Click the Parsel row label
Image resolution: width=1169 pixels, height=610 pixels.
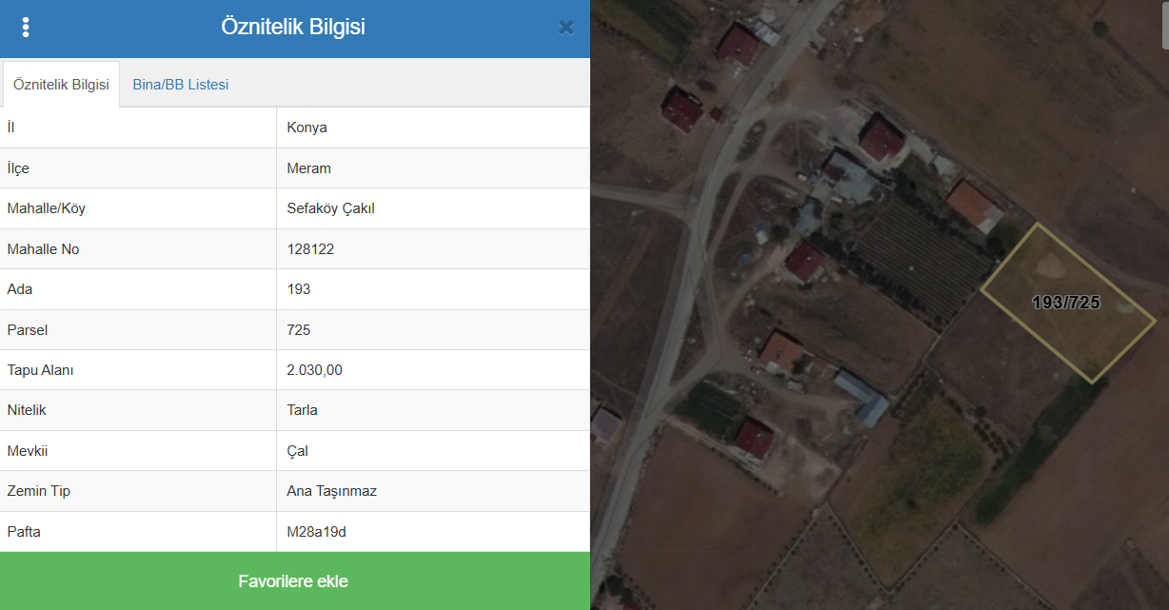click(x=27, y=330)
